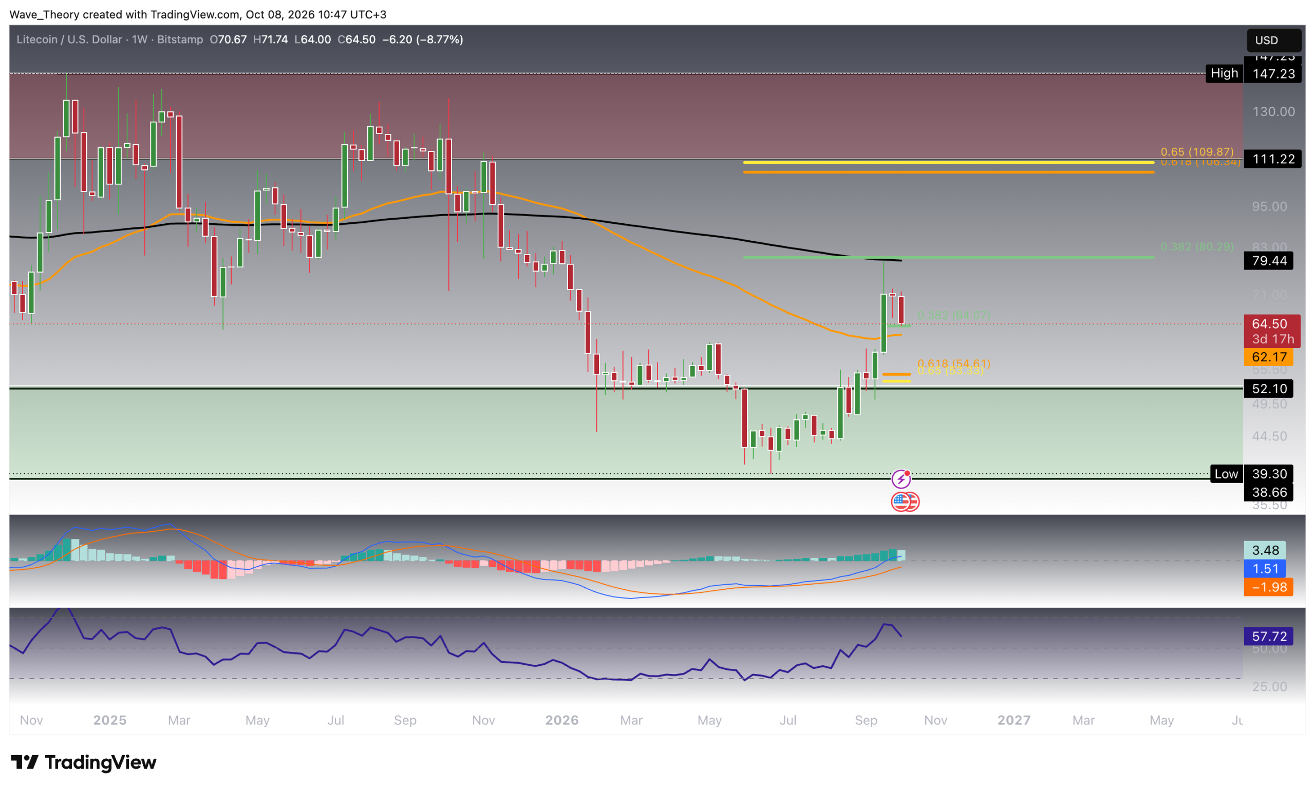Click the MACD line 1.51 value
1315x790 pixels.
(x=1265, y=569)
